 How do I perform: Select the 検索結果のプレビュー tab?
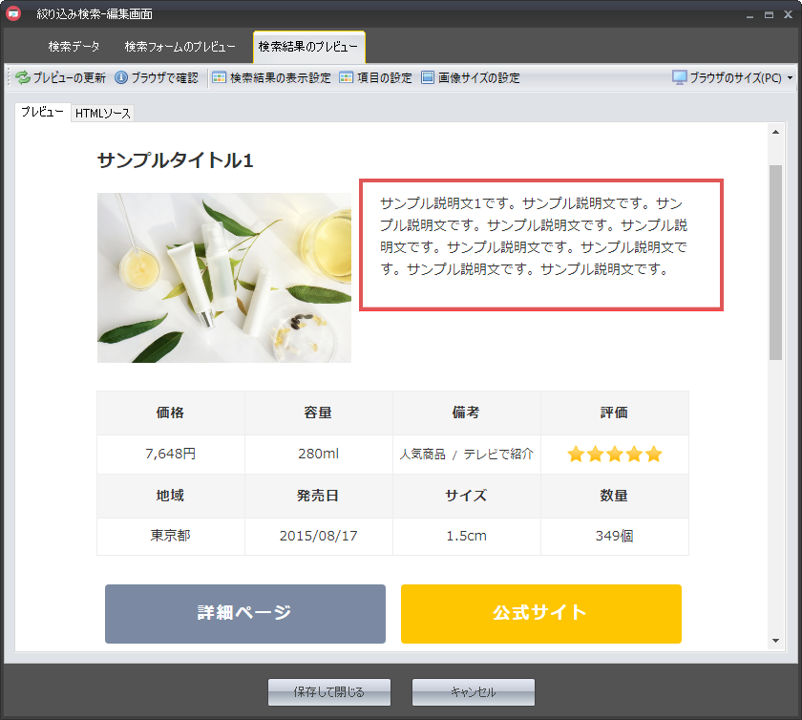[x=308, y=47]
